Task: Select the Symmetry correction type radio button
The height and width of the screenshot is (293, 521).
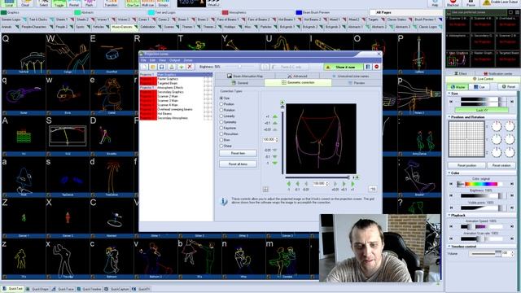Action: (221, 122)
